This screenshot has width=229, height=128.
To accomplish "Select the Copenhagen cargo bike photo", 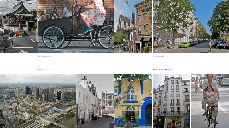I will pyautogui.click(x=76, y=26).
